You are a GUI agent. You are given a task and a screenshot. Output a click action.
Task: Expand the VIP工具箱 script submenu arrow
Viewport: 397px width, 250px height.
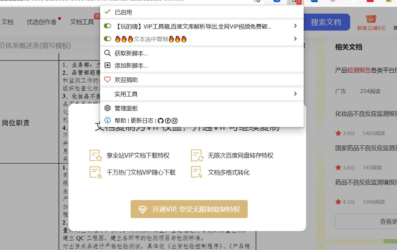pyautogui.click(x=295, y=26)
